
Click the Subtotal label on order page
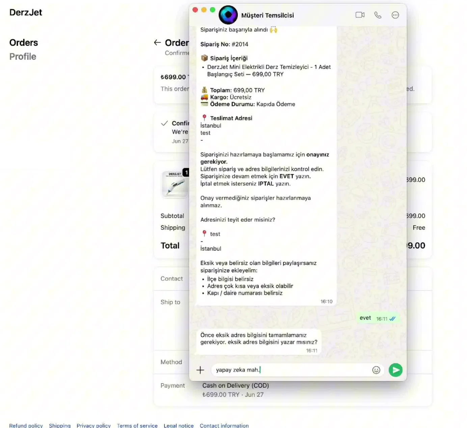(172, 216)
